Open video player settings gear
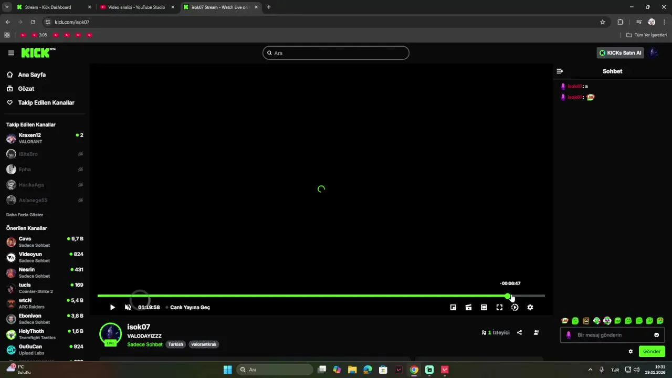The image size is (672, 378). pyautogui.click(x=530, y=308)
